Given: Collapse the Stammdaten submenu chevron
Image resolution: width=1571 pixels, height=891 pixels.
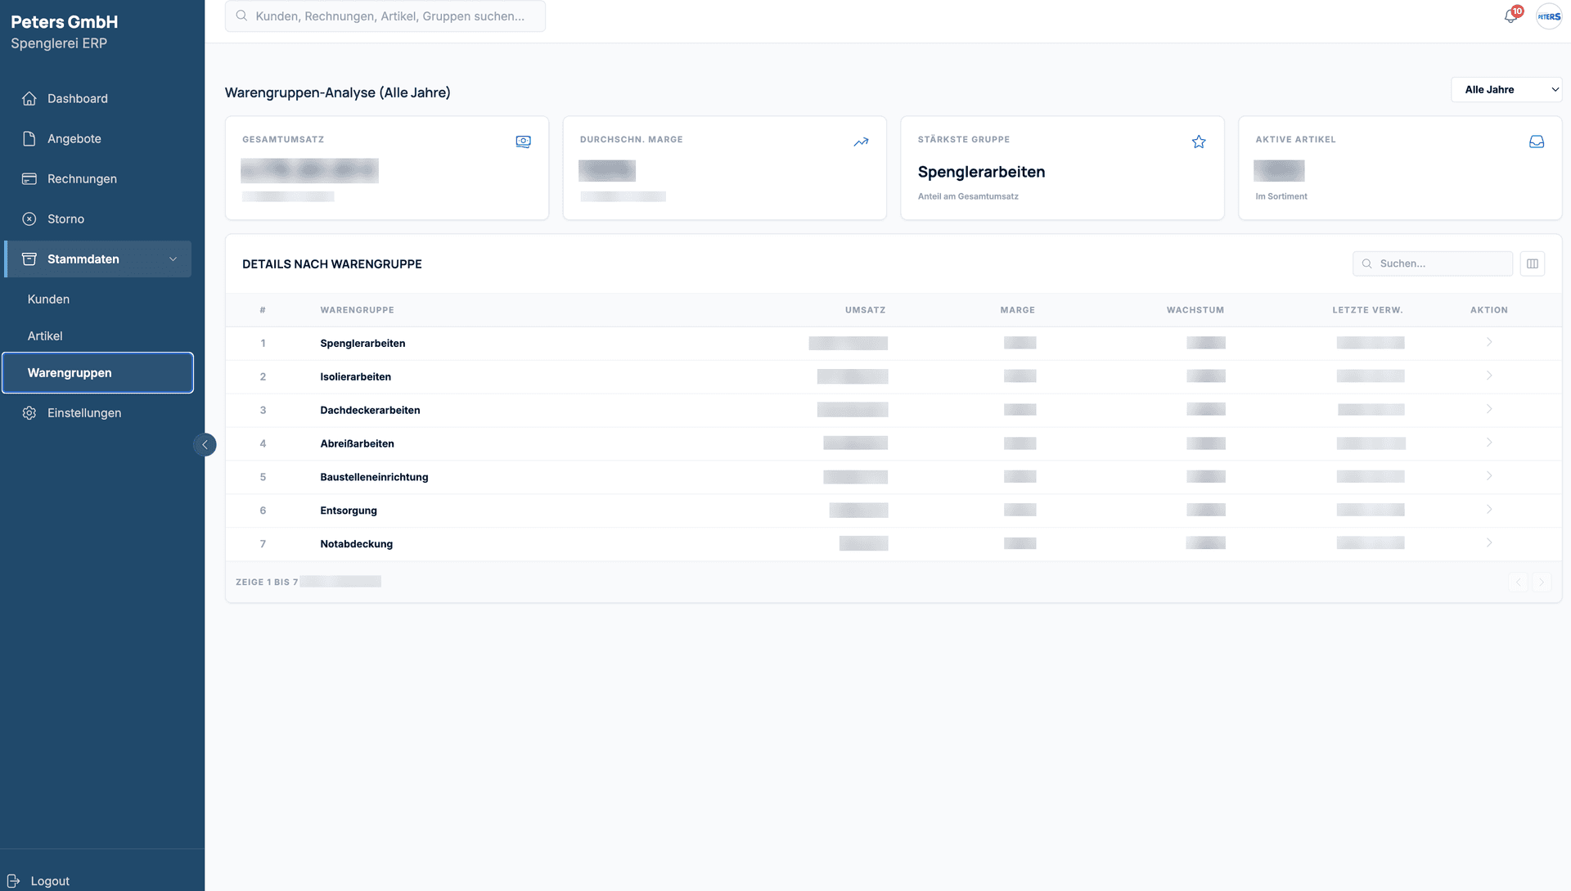Looking at the screenshot, I should (x=173, y=259).
